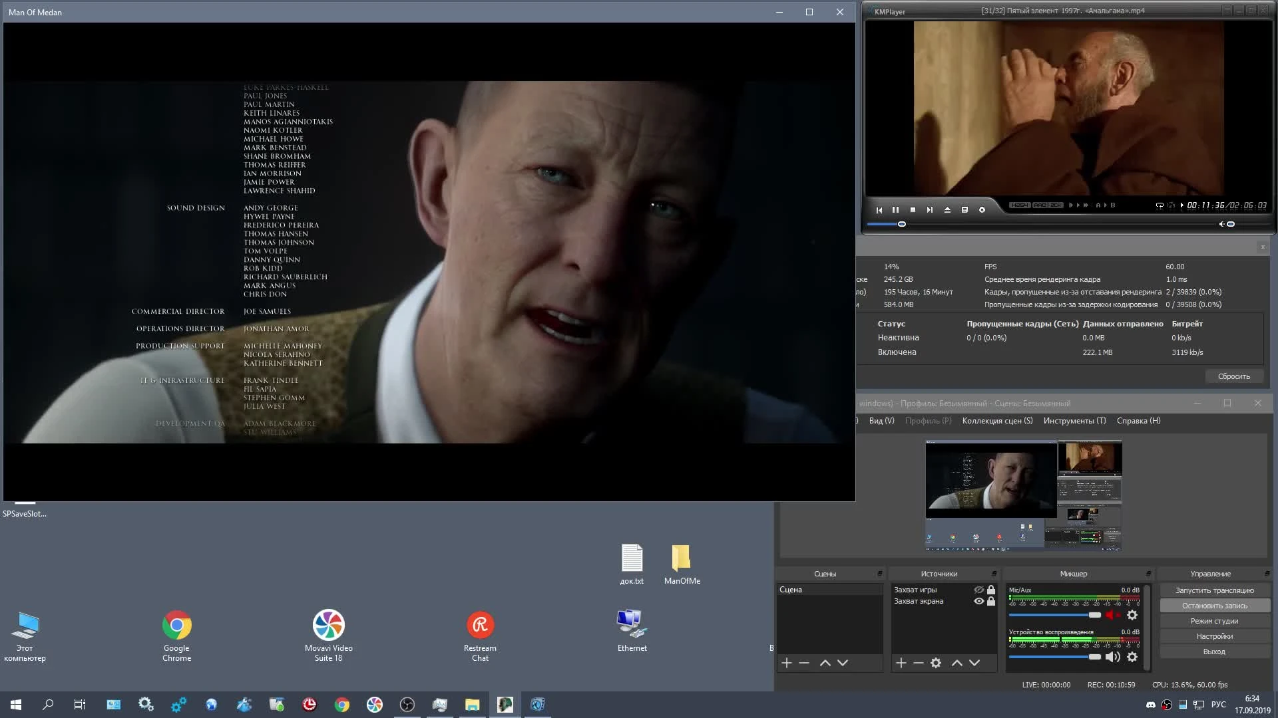
Task: Add a new source with plus icon
Action: (x=901, y=663)
